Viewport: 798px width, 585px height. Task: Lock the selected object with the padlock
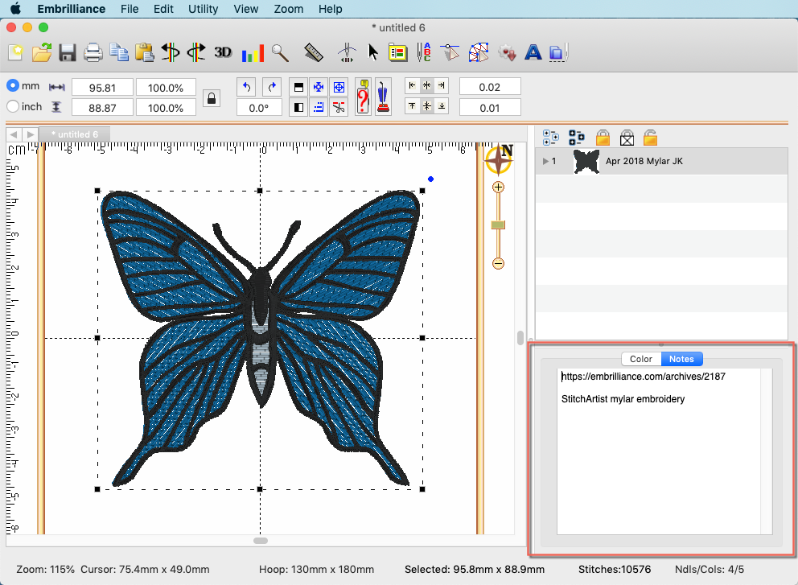(x=603, y=137)
